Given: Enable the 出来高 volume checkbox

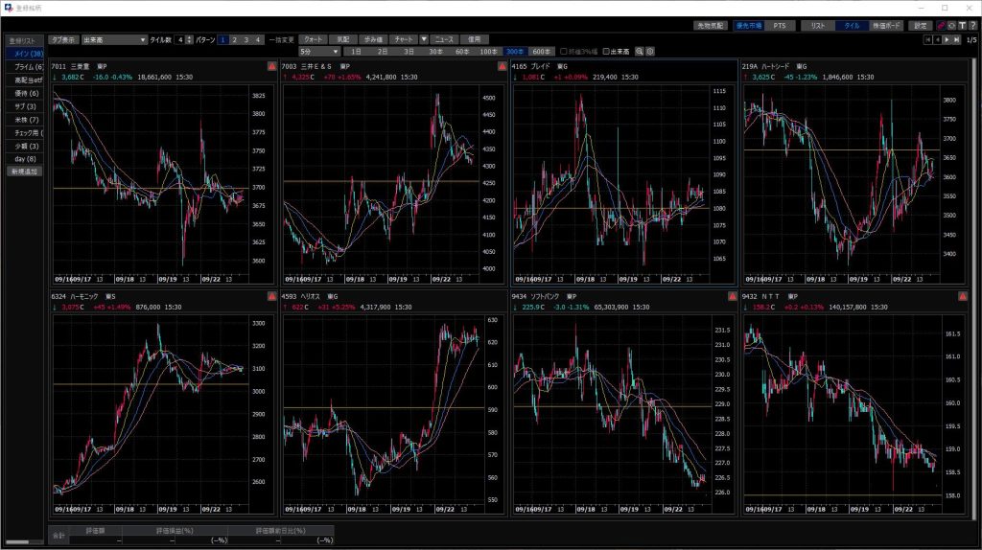Looking at the screenshot, I should click(x=605, y=51).
